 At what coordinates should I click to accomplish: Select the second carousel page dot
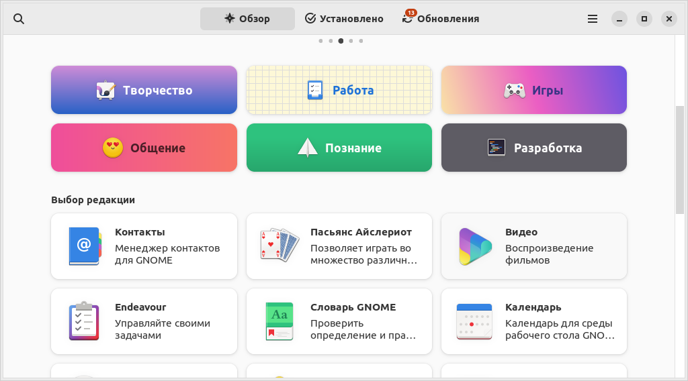(x=331, y=41)
